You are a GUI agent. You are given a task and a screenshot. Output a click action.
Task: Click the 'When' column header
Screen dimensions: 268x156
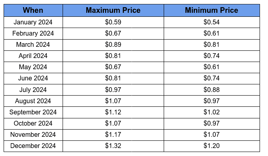[x=33, y=10]
